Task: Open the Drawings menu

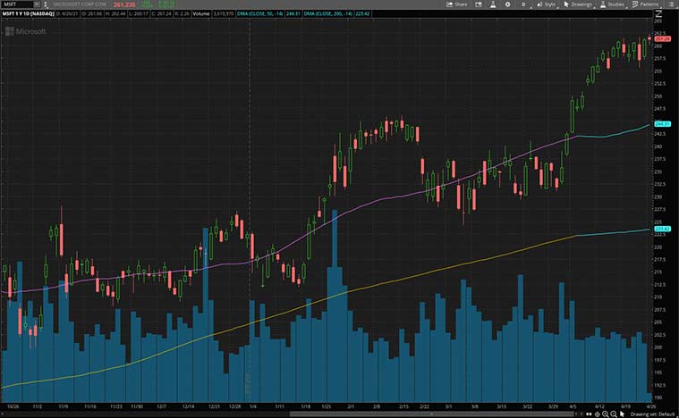Action: pyautogui.click(x=578, y=4)
